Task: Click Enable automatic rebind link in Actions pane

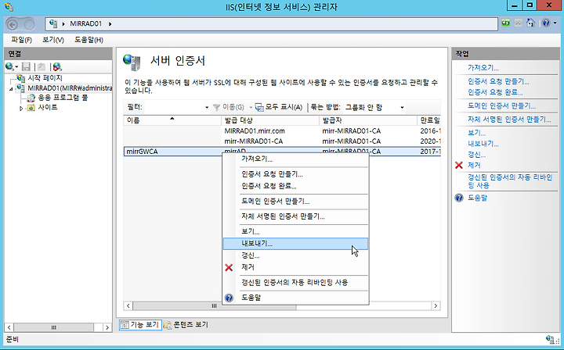Action: tap(510, 181)
